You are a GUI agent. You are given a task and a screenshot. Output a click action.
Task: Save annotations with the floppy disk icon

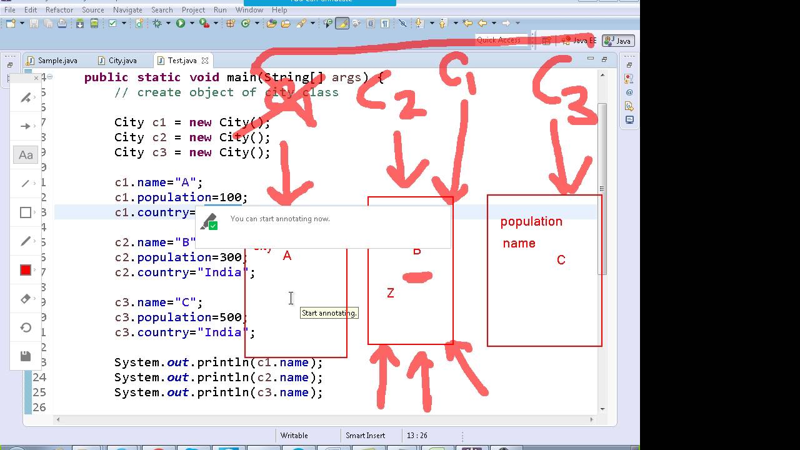tap(26, 356)
